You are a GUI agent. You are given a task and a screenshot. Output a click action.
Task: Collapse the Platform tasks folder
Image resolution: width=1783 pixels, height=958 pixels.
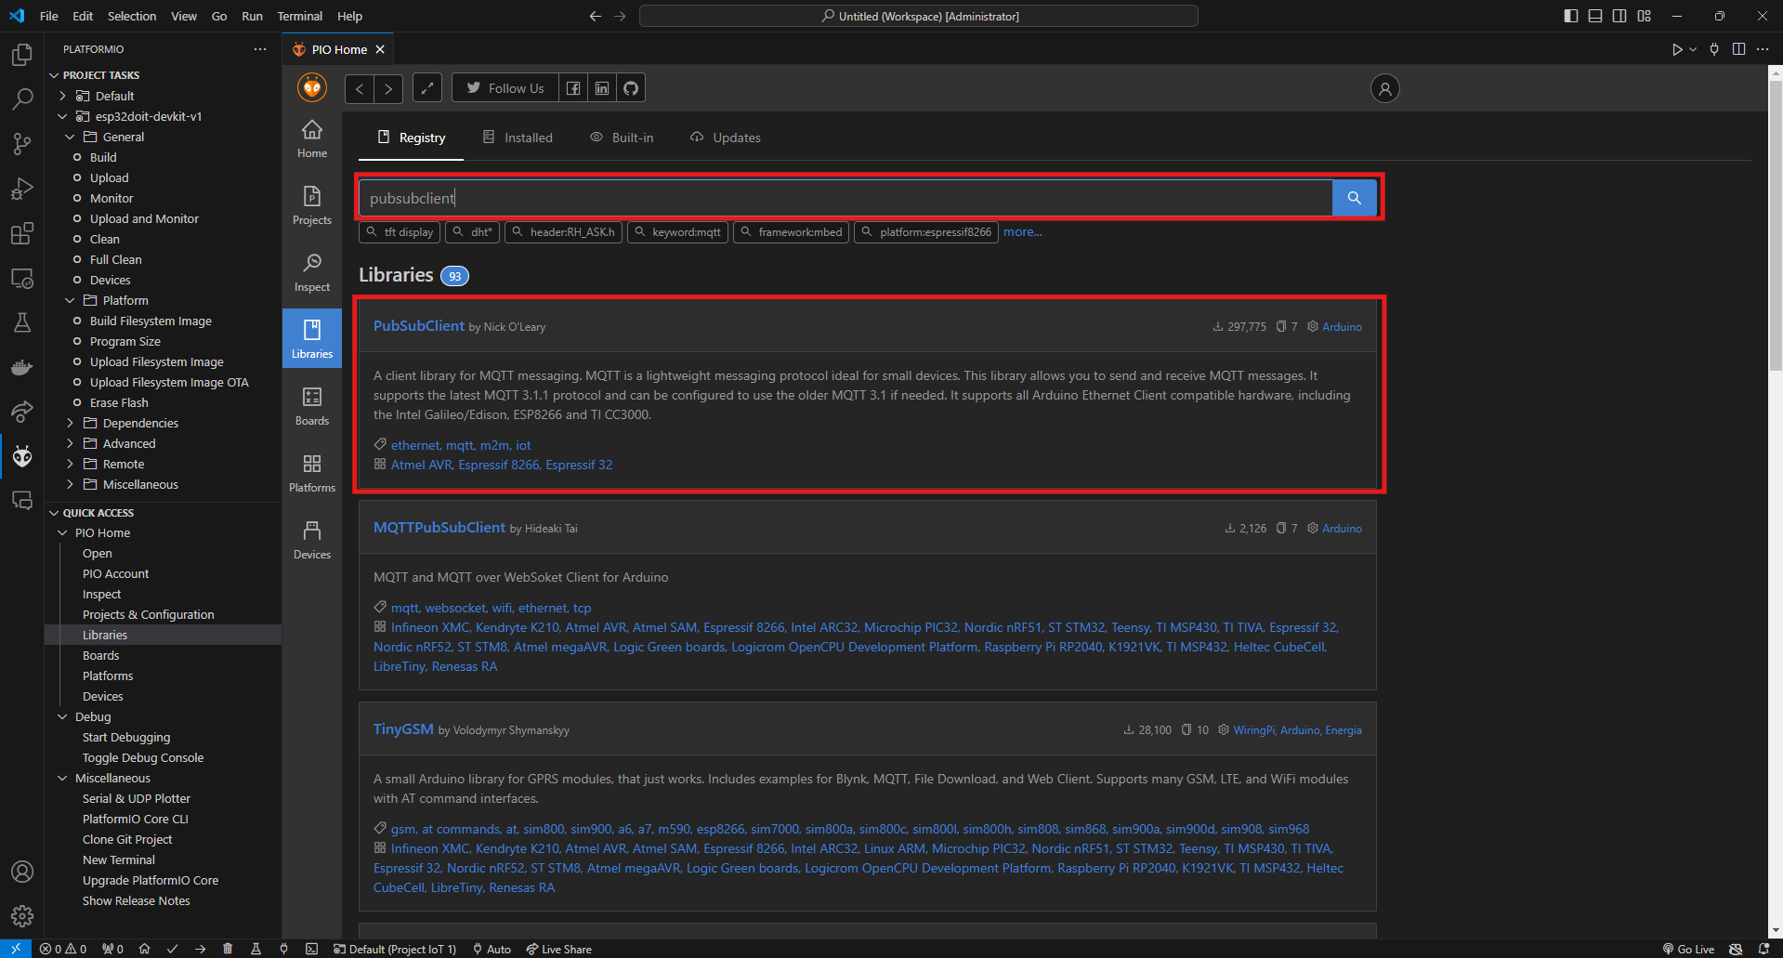70,300
